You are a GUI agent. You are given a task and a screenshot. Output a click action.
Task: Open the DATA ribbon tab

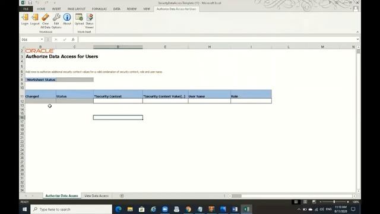coord(117,9)
